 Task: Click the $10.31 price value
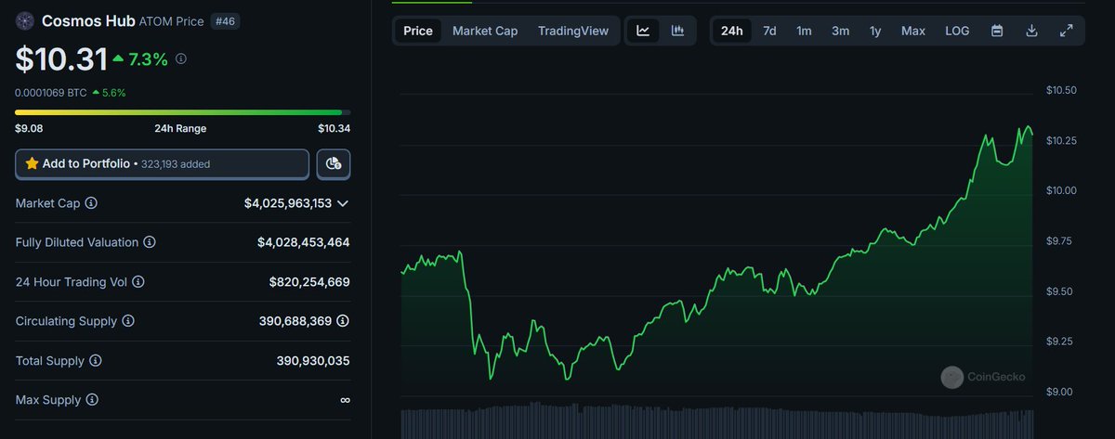click(61, 60)
